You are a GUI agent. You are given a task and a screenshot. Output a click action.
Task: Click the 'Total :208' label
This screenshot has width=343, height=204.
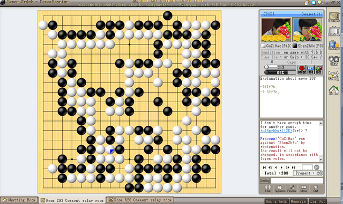[277, 173]
